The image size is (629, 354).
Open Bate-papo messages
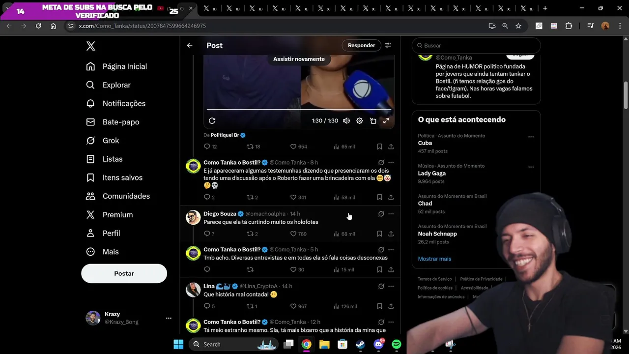click(x=113, y=122)
